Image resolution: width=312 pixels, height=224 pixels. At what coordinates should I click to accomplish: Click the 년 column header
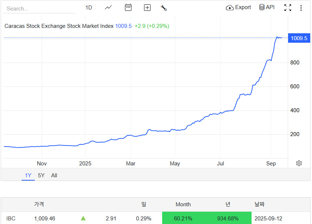[228, 204]
